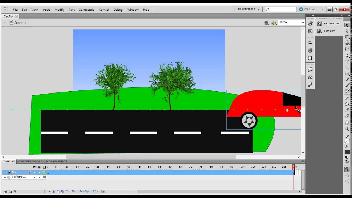Open the Control menu
The height and width of the screenshot is (198, 352).
coord(104,10)
